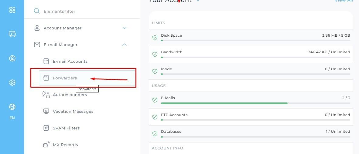Click the E-Mails shield status icon
The width and height of the screenshot is (359, 154).
(155, 100)
